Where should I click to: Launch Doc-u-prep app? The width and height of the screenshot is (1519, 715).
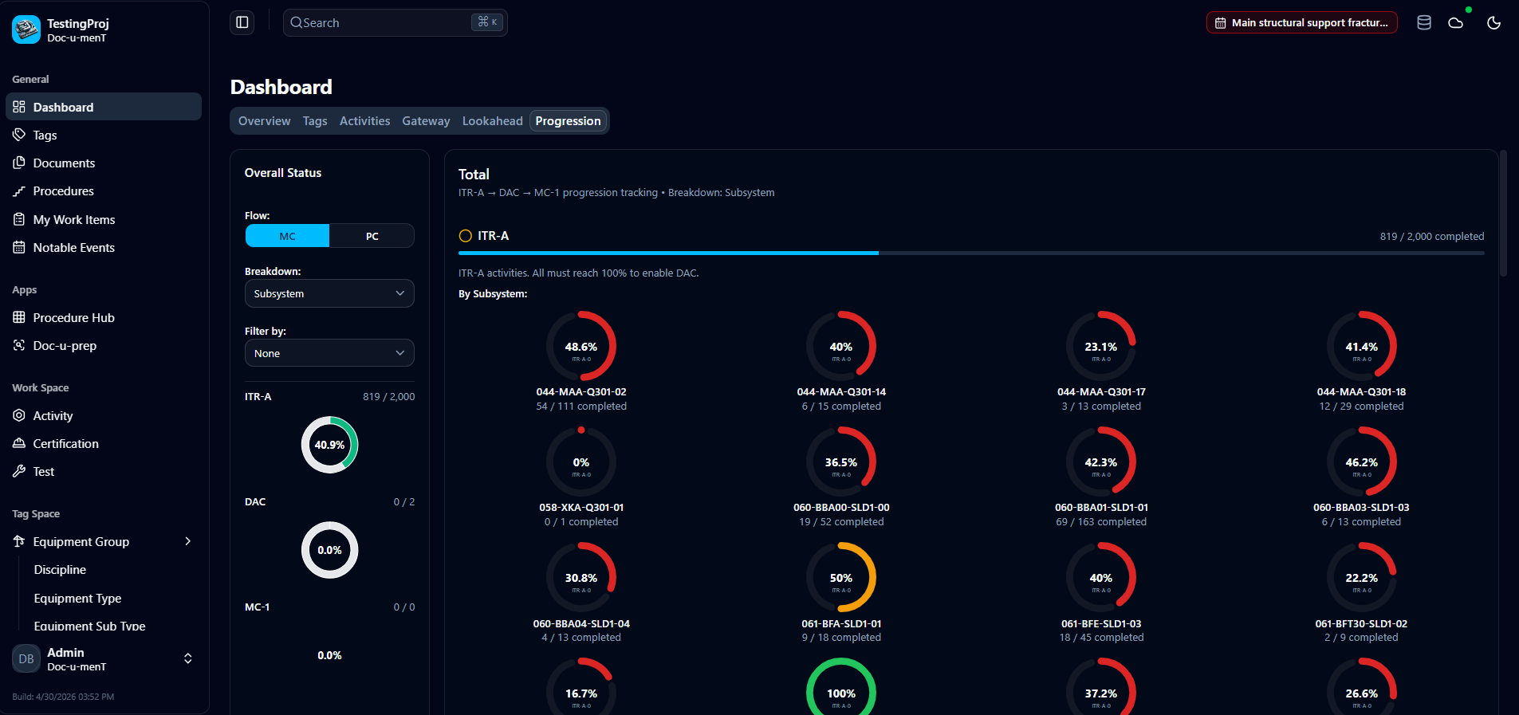104,346
